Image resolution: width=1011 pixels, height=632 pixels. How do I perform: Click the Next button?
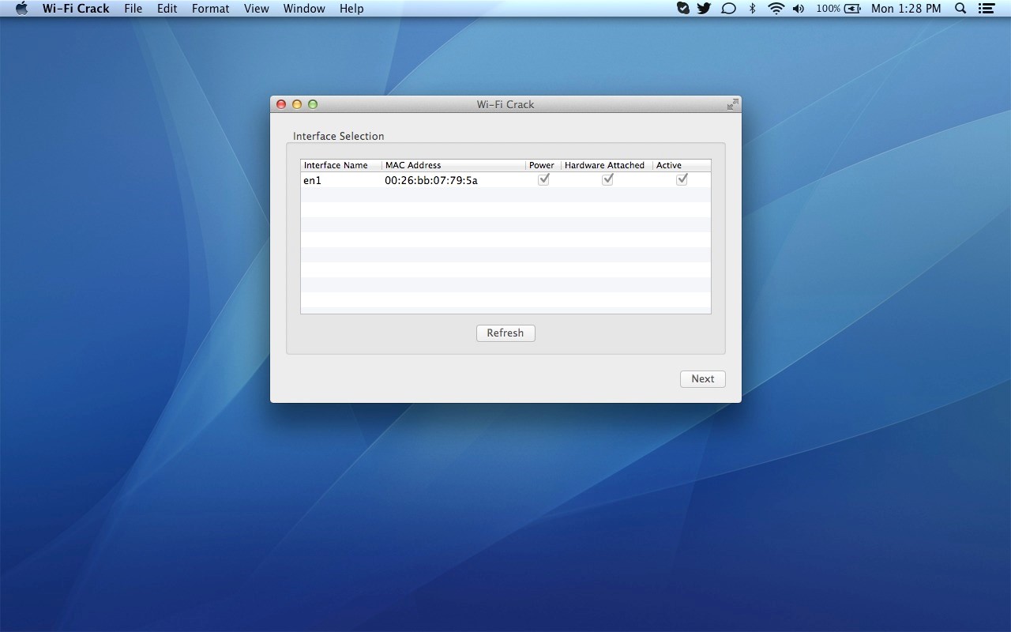pyautogui.click(x=703, y=379)
